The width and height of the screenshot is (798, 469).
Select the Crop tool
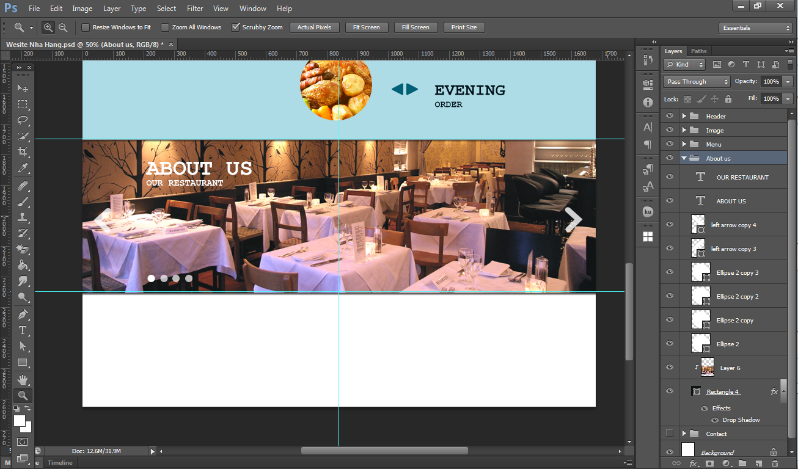[x=23, y=151]
